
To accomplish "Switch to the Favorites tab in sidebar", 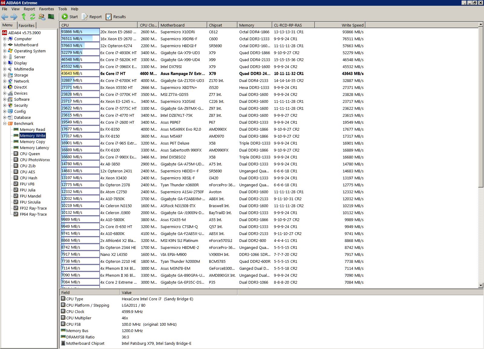I will tap(27, 25).
